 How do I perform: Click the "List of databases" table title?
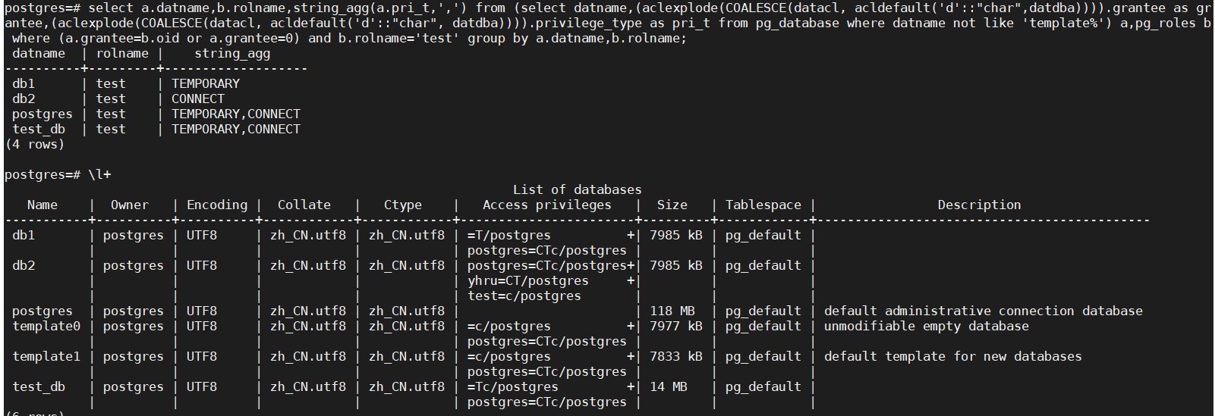pos(577,189)
